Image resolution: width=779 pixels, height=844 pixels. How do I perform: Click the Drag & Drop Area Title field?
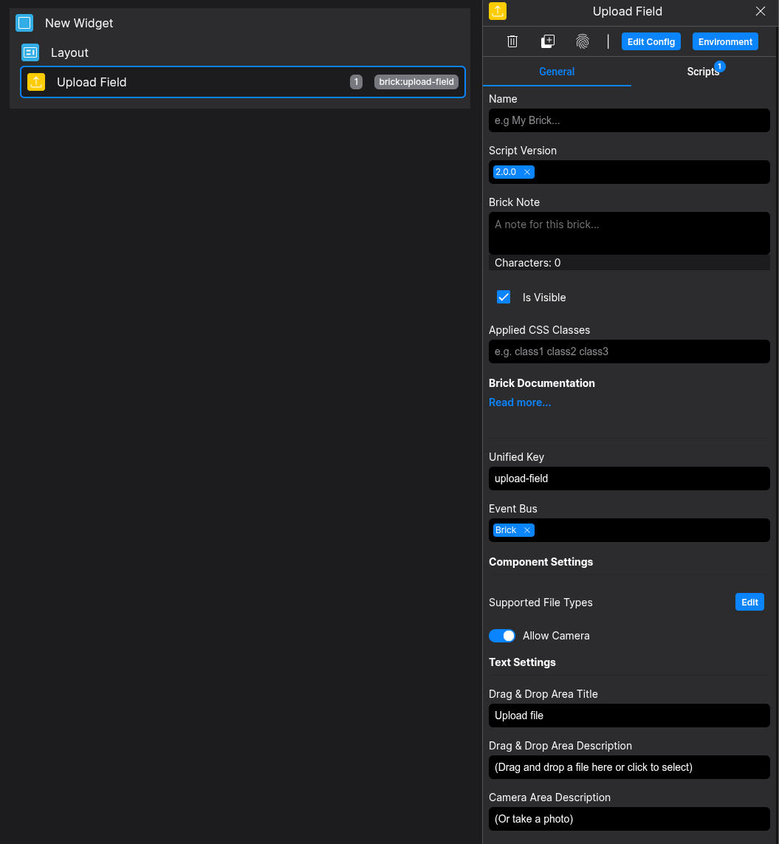click(629, 716)
